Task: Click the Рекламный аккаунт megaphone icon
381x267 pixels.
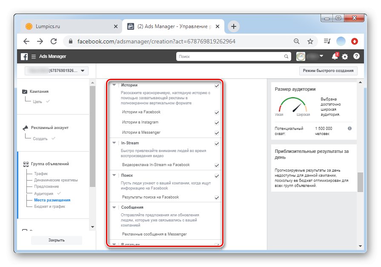Action: click(25, 128)
